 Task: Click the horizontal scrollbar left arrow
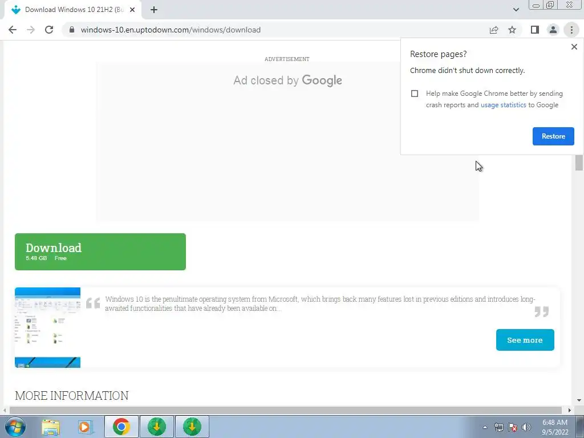[5, 410]
